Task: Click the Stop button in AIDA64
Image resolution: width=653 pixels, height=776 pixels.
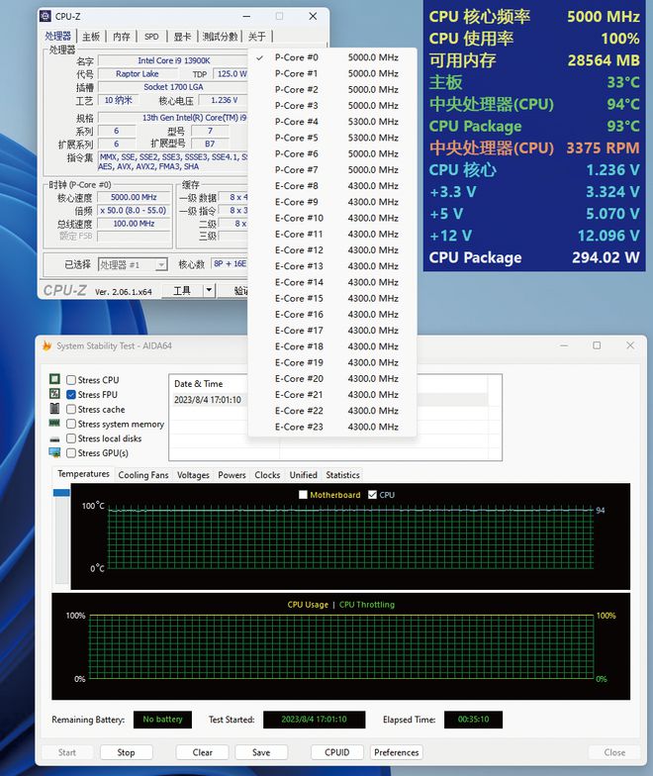Action: point(127,752)
